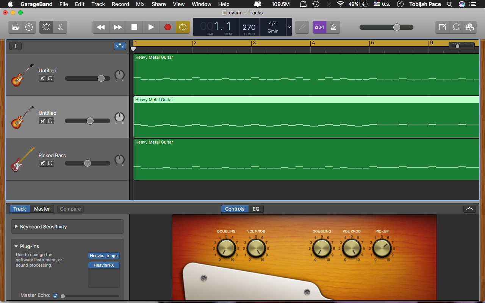Image resolution: width=485 pixels, height=303 pixels.
Task: Open the Gmin key signature menu
Action: tap(273, 31)
